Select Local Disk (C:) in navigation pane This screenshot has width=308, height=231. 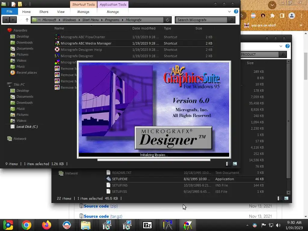pos(27,127)
